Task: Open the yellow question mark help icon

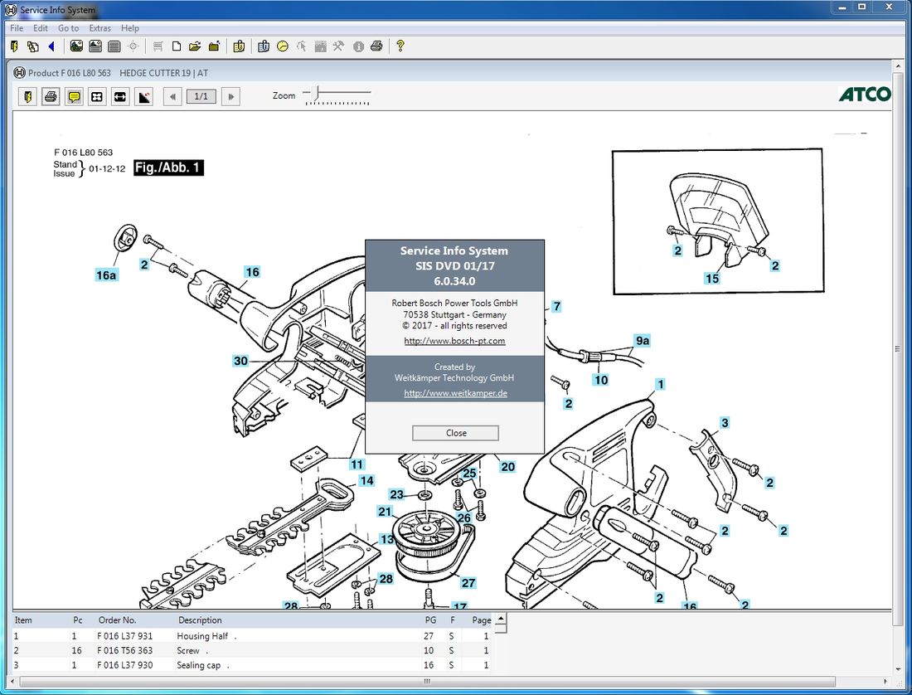Action: click(400, 46)
